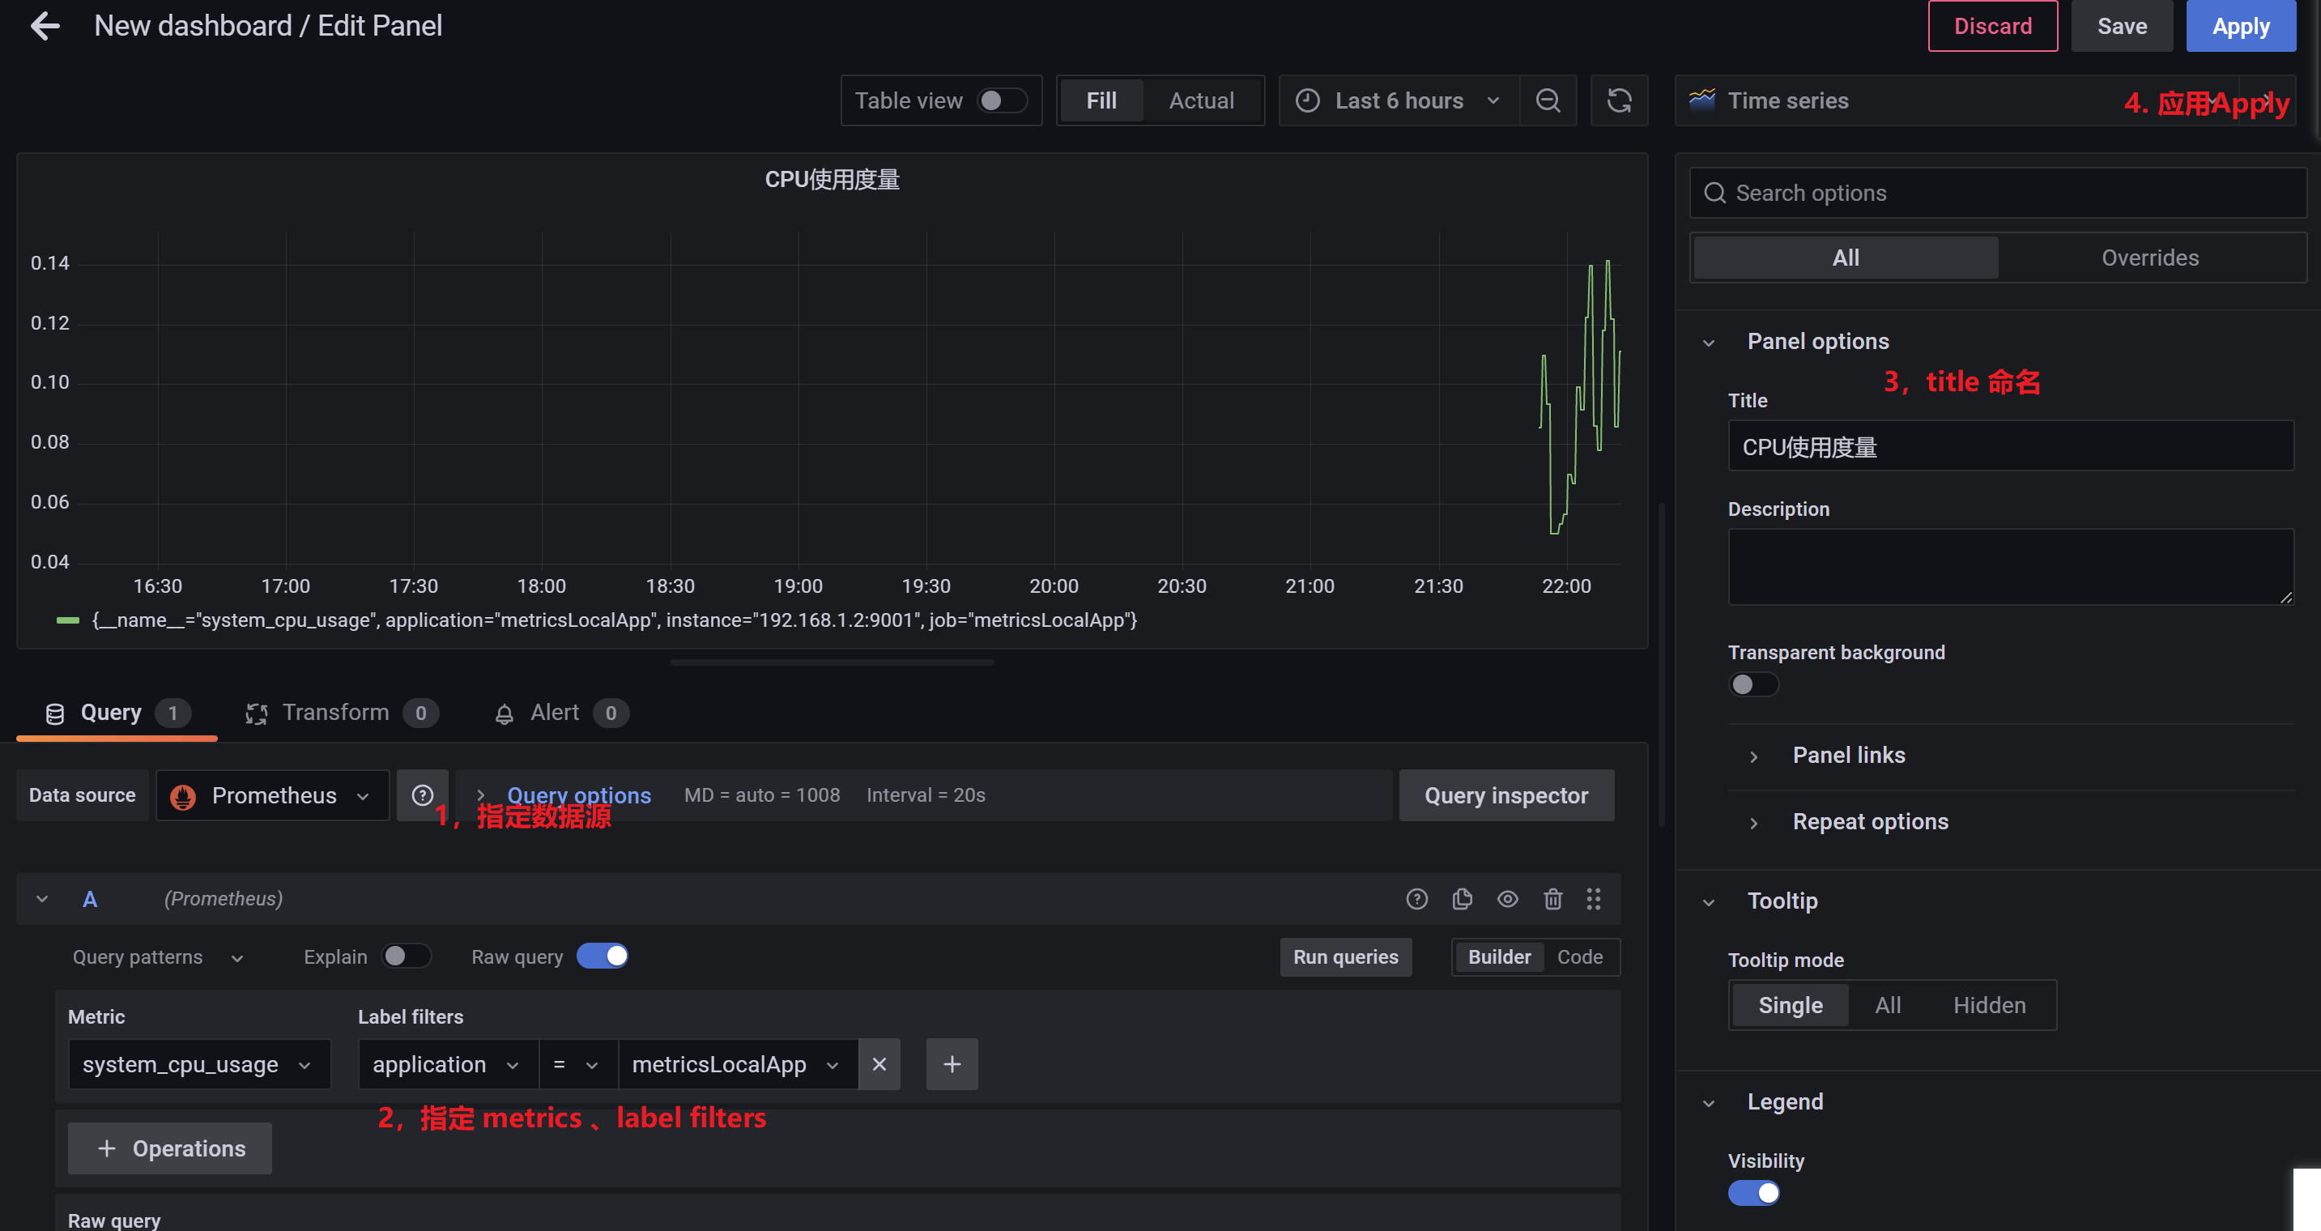Toggle the Table view switch

point(1002,100)
